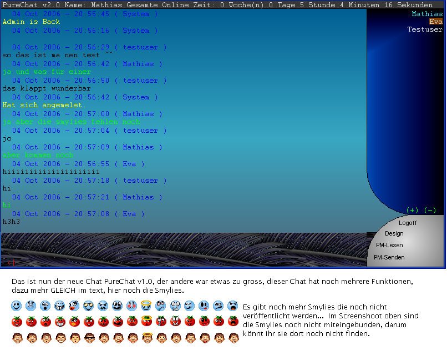This screenshot has height=350, width=447.
Task: Pick the blue skeptical slanted-mouth smiley
Action: (x=219, y=306)
